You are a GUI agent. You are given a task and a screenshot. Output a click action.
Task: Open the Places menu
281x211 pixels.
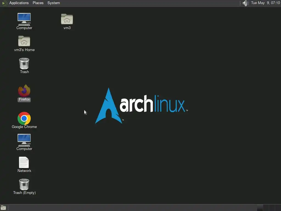click(38, 3)
